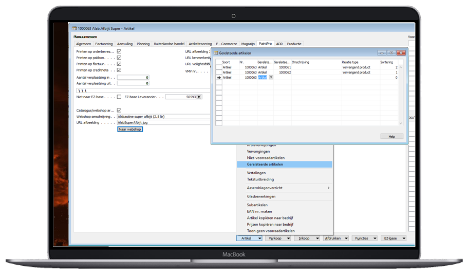The width and height of the screenshot is (467, 274).
Task: Switch to the E - Commerce tab
Action: coord(227,44)
